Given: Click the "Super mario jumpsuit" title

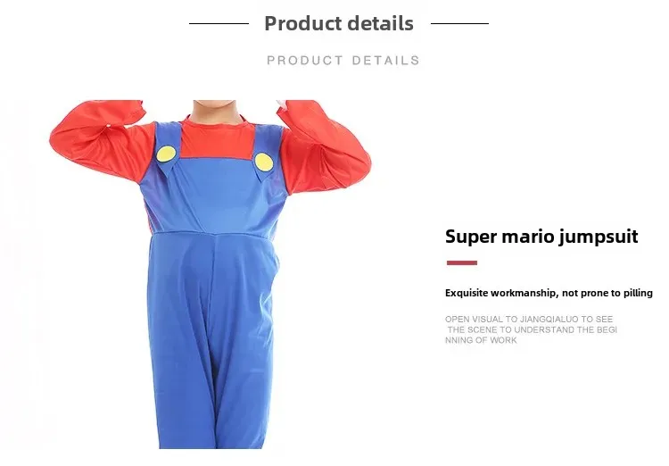Looking at the screenshot, I should coord(541,237).
